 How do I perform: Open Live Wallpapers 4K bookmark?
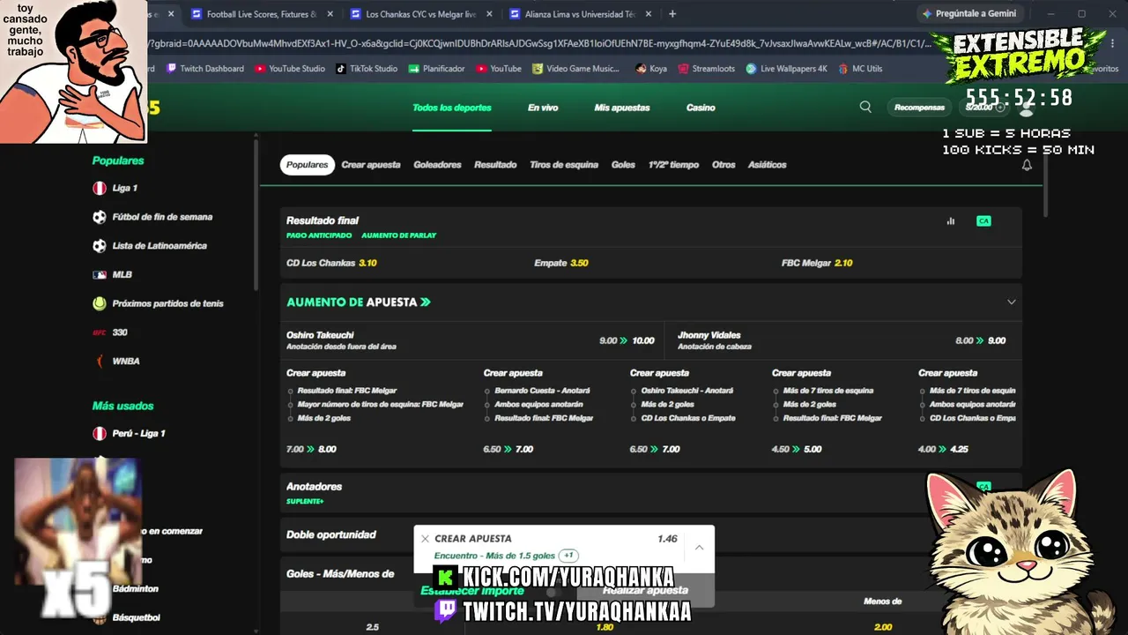click(786, 69)
